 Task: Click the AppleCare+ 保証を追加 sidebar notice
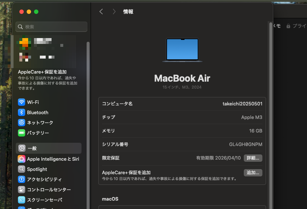(x=48, y=80)
